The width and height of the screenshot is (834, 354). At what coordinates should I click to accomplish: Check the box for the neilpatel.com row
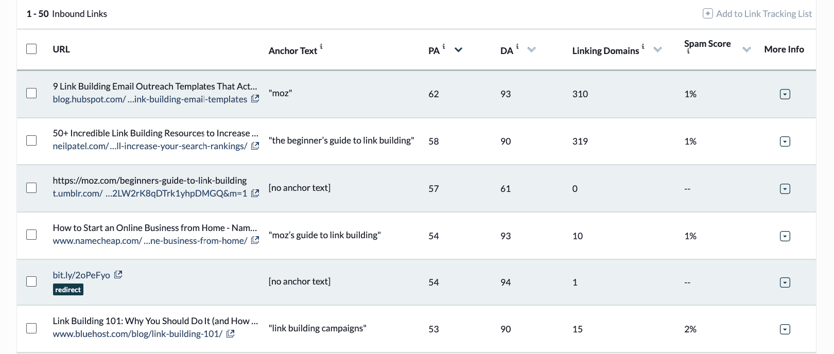tap(31, 140)
